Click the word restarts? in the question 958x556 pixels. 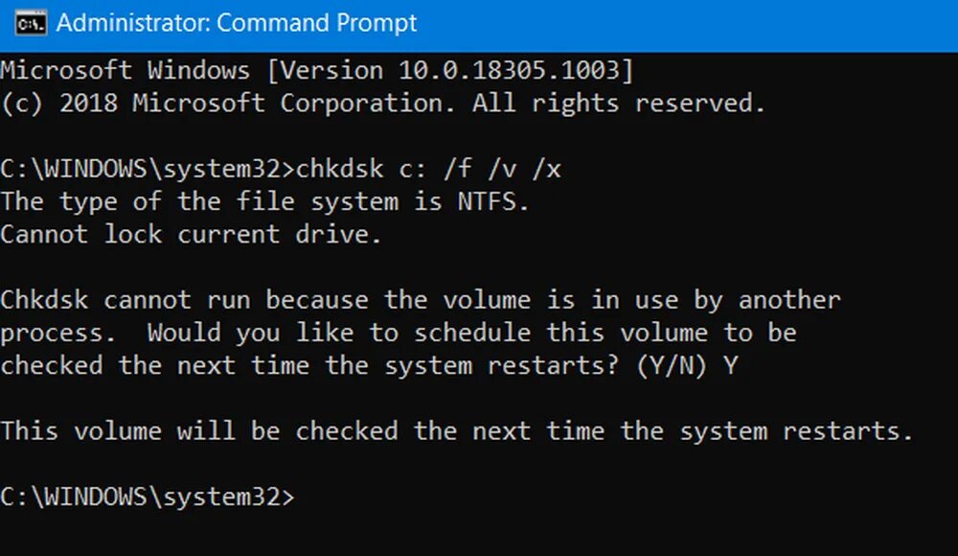[x=554, y=366]
